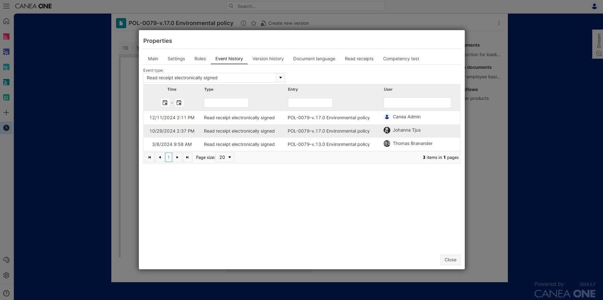
Task: Select the 3/8/2024 9:58 AM row
Action: coord(301,144)
